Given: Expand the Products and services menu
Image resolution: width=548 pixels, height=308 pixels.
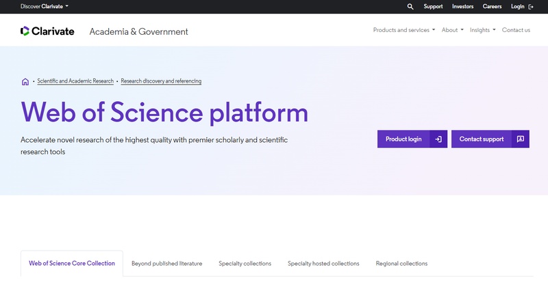Looking at the screenshot, I should [x=404, y=30].
